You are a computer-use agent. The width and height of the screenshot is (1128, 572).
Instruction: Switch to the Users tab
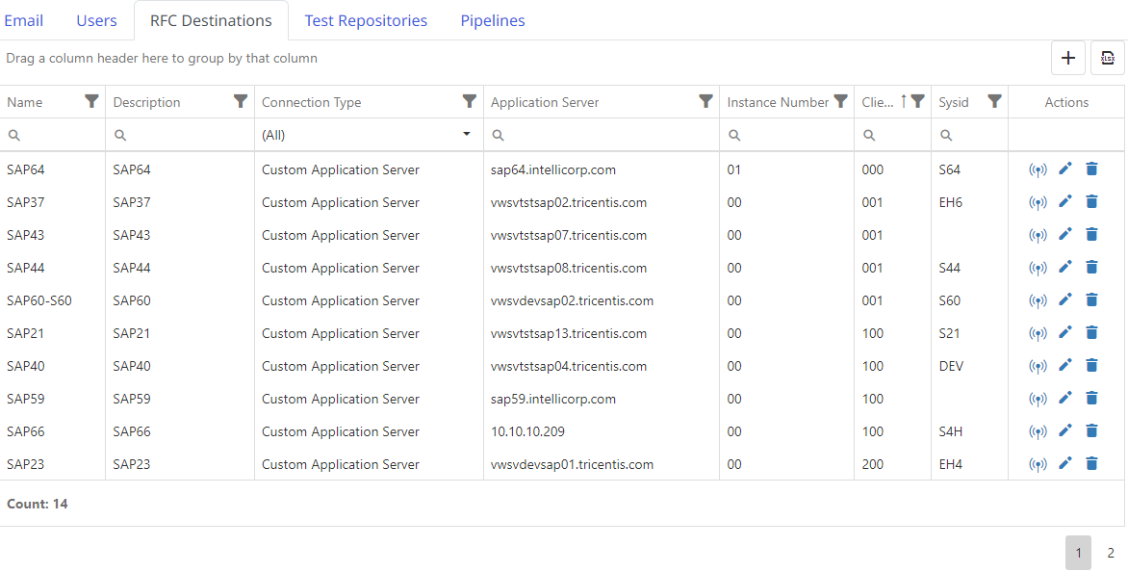tap(96, 20)
